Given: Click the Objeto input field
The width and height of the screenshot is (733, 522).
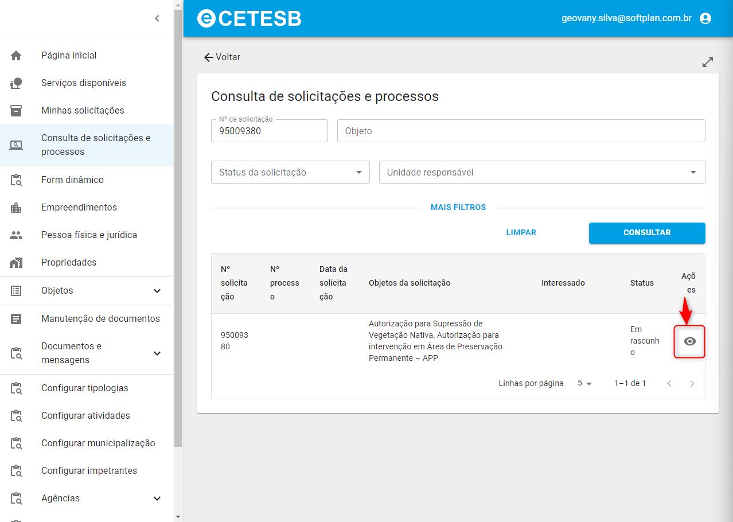Looking at the screenshot, I should tap(521, 131).
